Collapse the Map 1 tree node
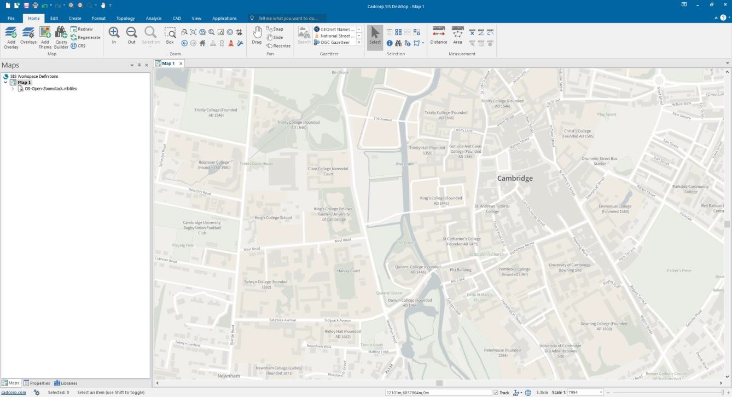This screenshot has width=732, height=397. [5, 83]
